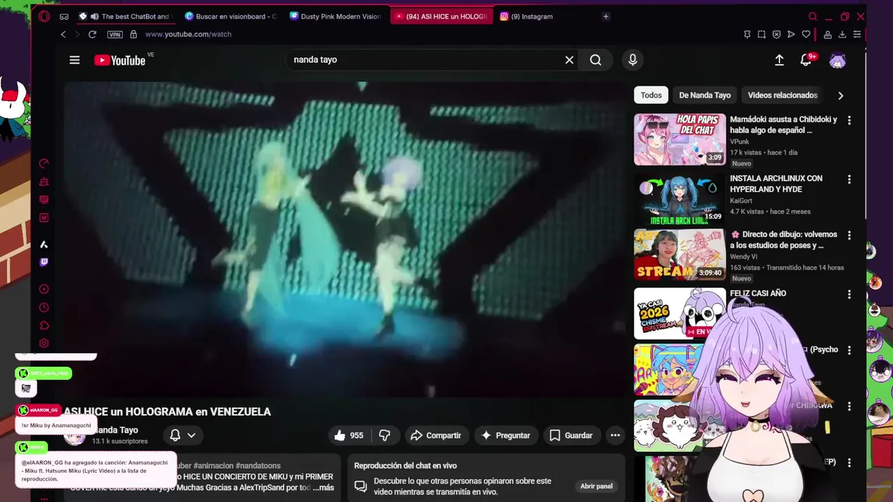Switch to 'Buscar en visionboard' tab
The height and width of the screenshot is (502, 893).
[231, 16]
